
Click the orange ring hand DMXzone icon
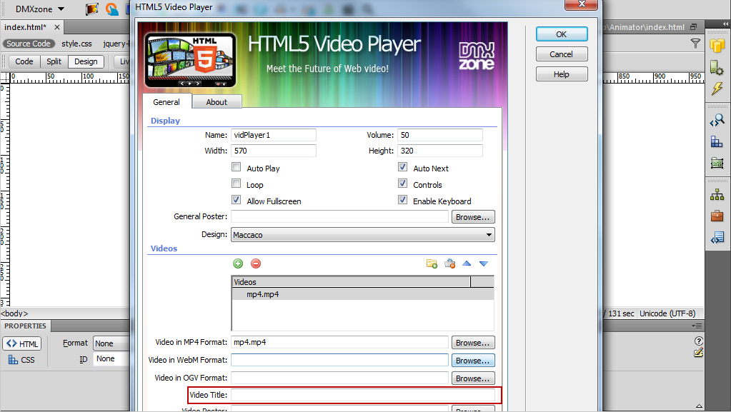[112, 9]
